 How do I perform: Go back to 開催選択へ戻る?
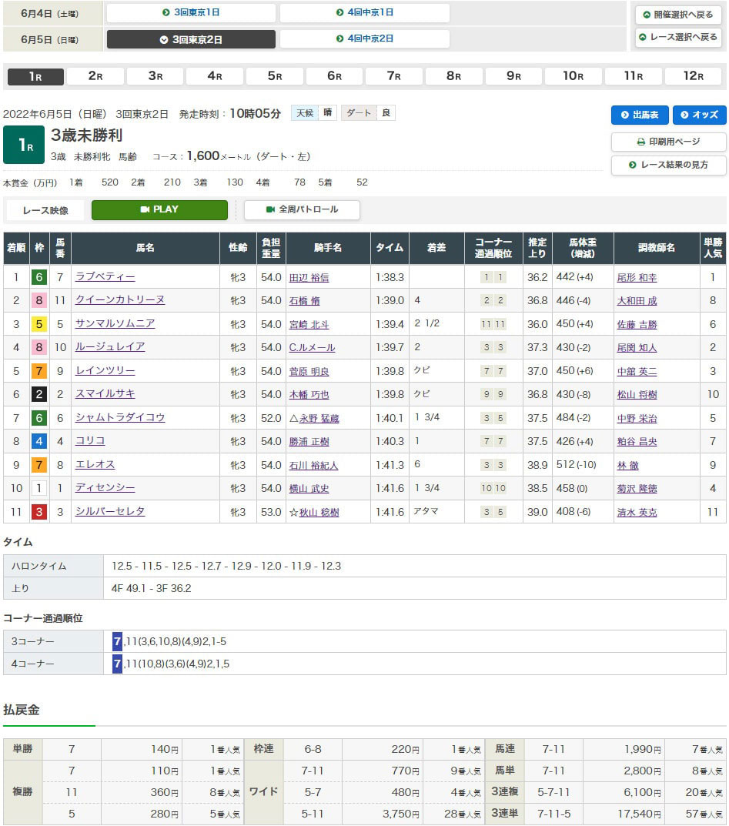[678, 15]
